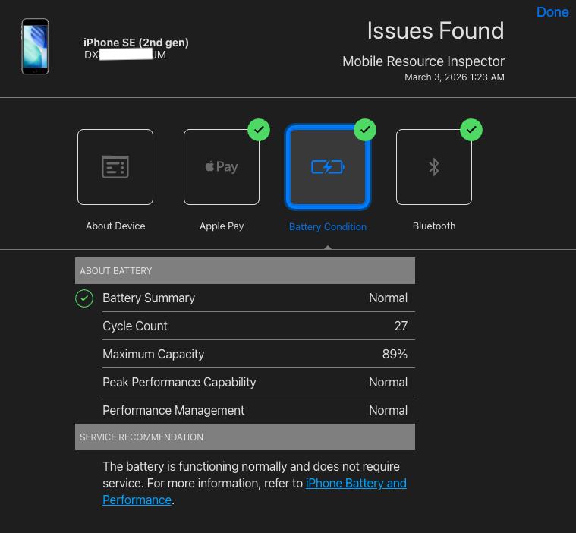Select the Battery Condition tile icon
This screenshot has width=576, height=533.
coord(328,167)
